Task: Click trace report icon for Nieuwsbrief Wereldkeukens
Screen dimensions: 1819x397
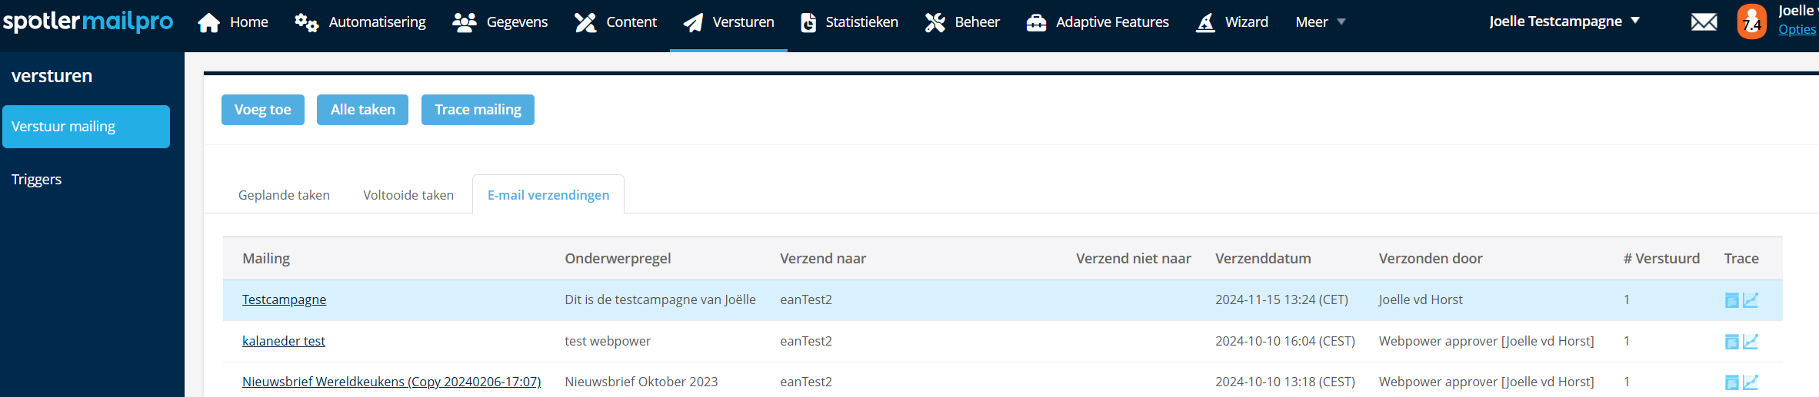Action: tap(1731, 382)
